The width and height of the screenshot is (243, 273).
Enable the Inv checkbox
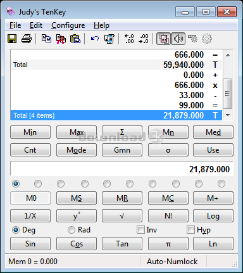point(140,230)
